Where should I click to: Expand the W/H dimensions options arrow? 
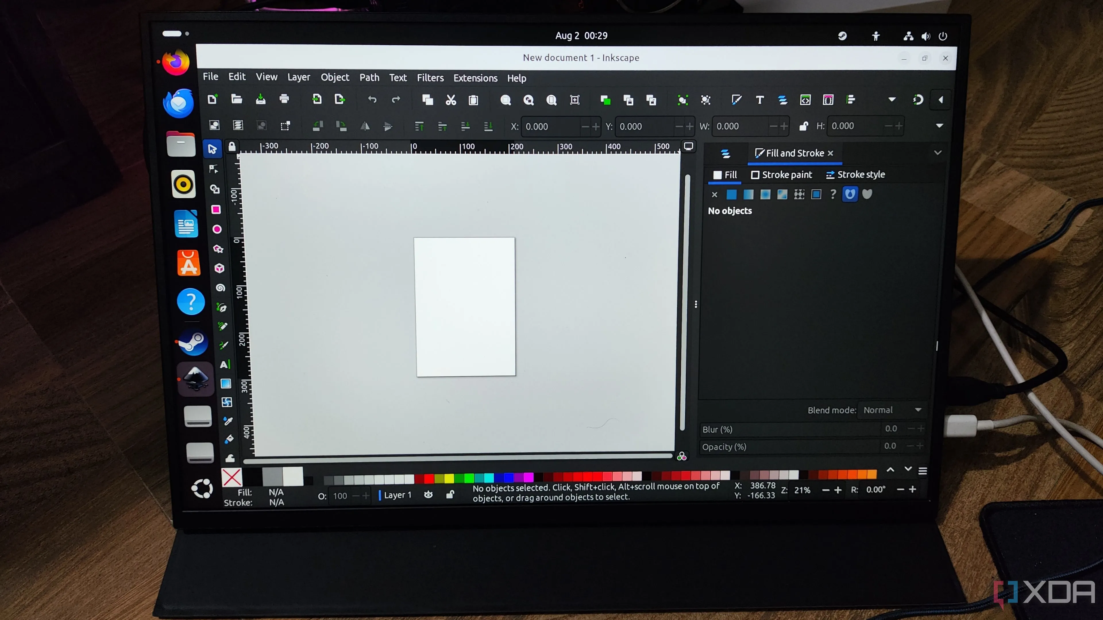pyautogui.click(x=940, y=126)
